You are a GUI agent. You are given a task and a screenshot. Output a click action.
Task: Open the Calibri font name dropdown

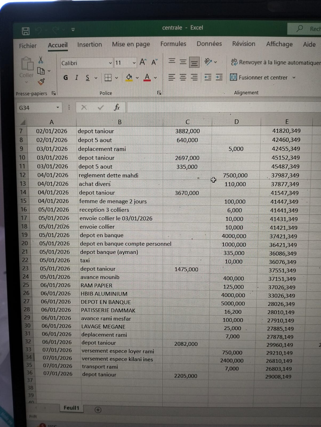point(110,63)
